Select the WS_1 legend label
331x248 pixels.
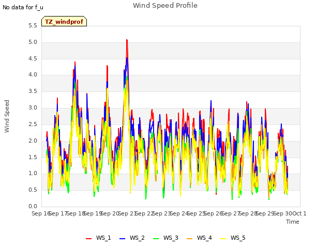tap(103, 238)
